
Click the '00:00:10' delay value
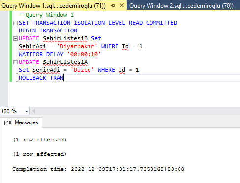84,54
